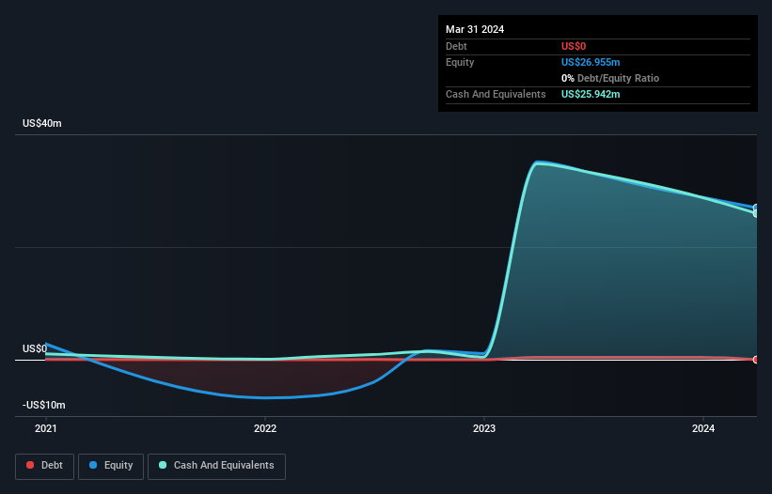The image size is (772, 494).
Task: Click the US$25.942m cash value in tooltip
Action: tap(591, 94)
